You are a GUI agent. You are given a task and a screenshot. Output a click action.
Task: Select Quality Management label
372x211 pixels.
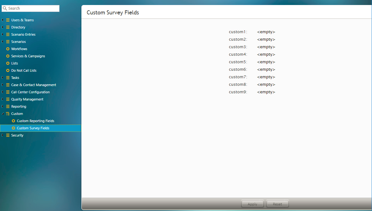tap(27, 99)
